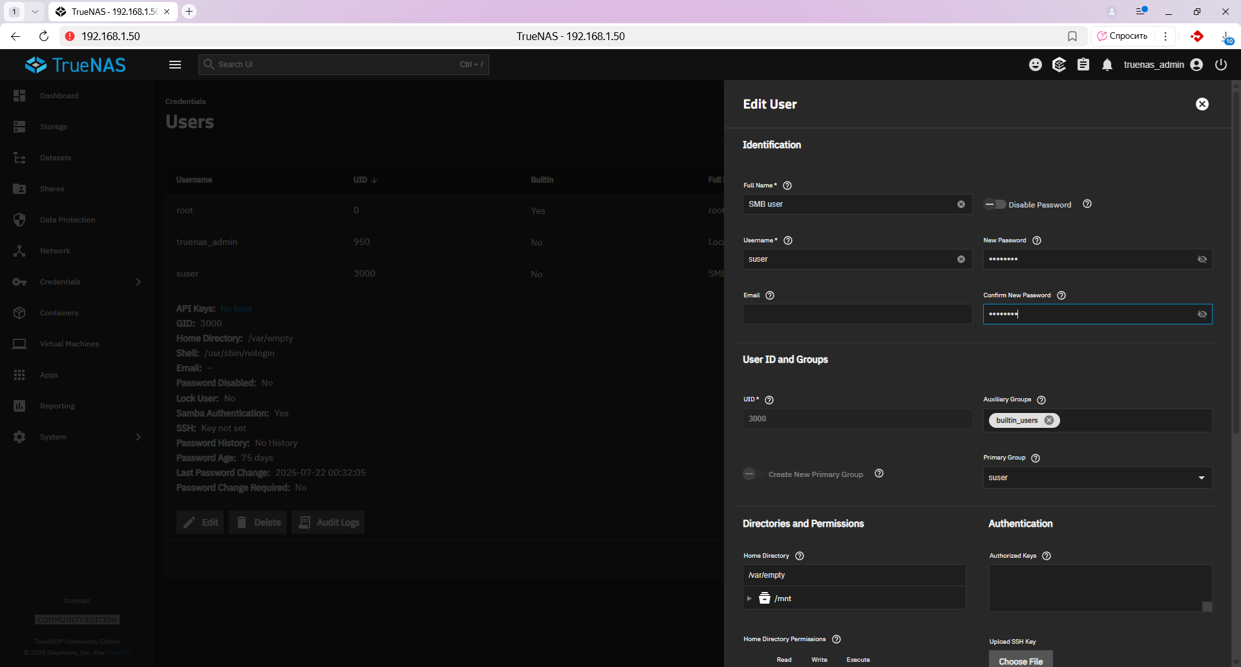1241x667 pixels.
Task: Click the feedback smiley icon
Action: 1035,65
